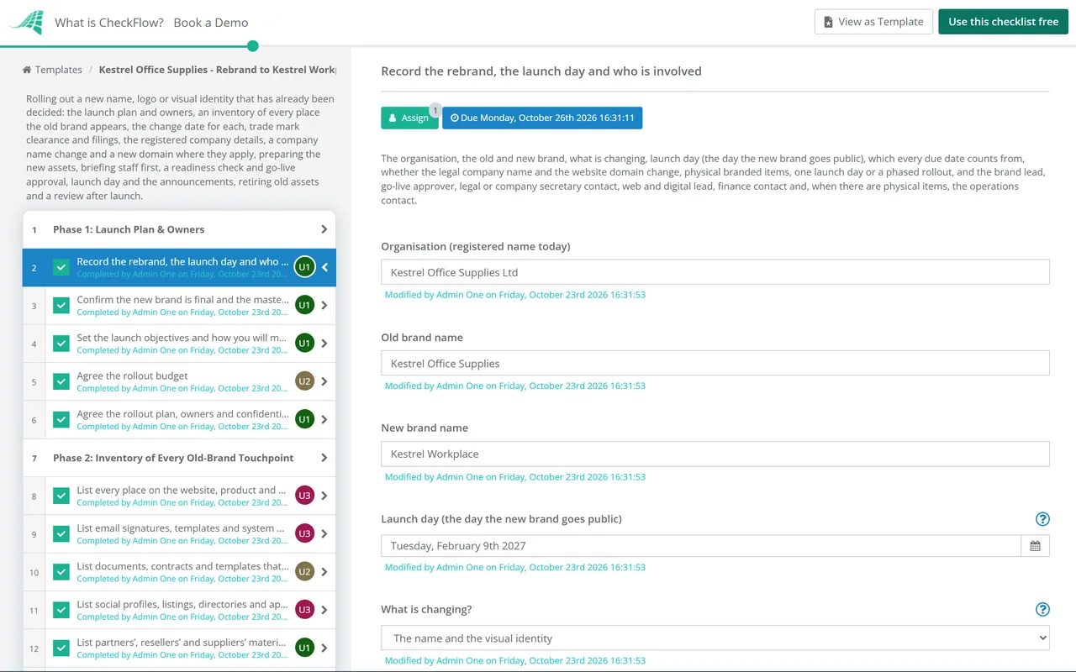Click U3 badge on 'List every place on the website'
The height and width of the screenshot is (672, 1076).
pos(304,496)
